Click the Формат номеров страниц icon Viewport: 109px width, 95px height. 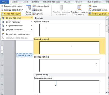coord(3,34)
